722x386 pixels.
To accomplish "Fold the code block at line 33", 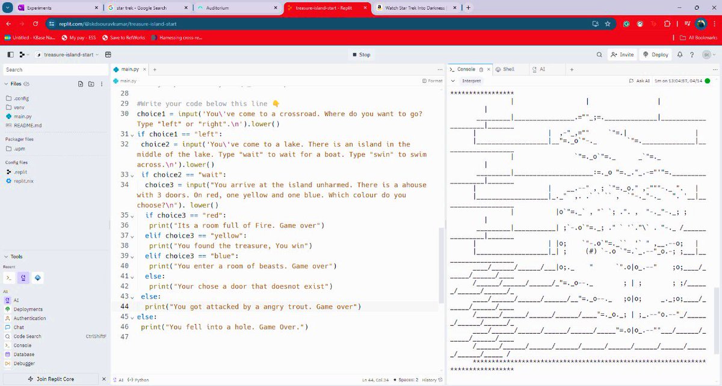I will (133, 175).
